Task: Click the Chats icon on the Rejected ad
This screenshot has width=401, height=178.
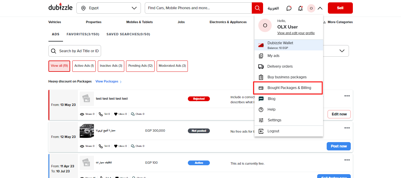Action: tap(133, 114)
